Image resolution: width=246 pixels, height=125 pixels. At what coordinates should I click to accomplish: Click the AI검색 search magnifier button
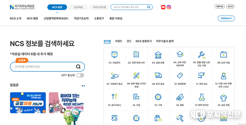(78, 67)
